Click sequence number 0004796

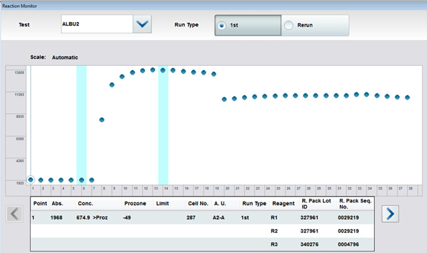[x=348, y=244]
